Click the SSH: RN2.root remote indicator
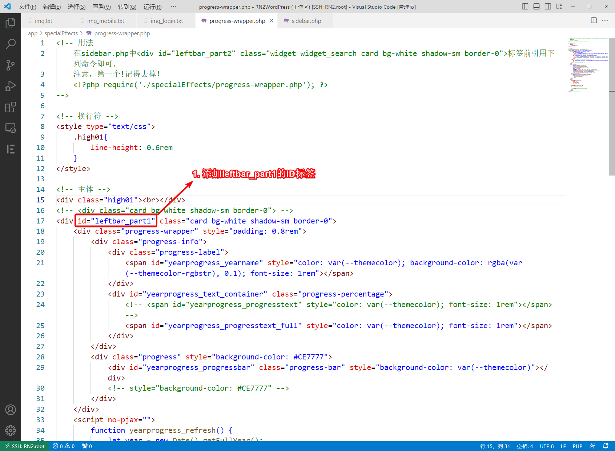This screenshot has height=451, width=615. point(25,446)
